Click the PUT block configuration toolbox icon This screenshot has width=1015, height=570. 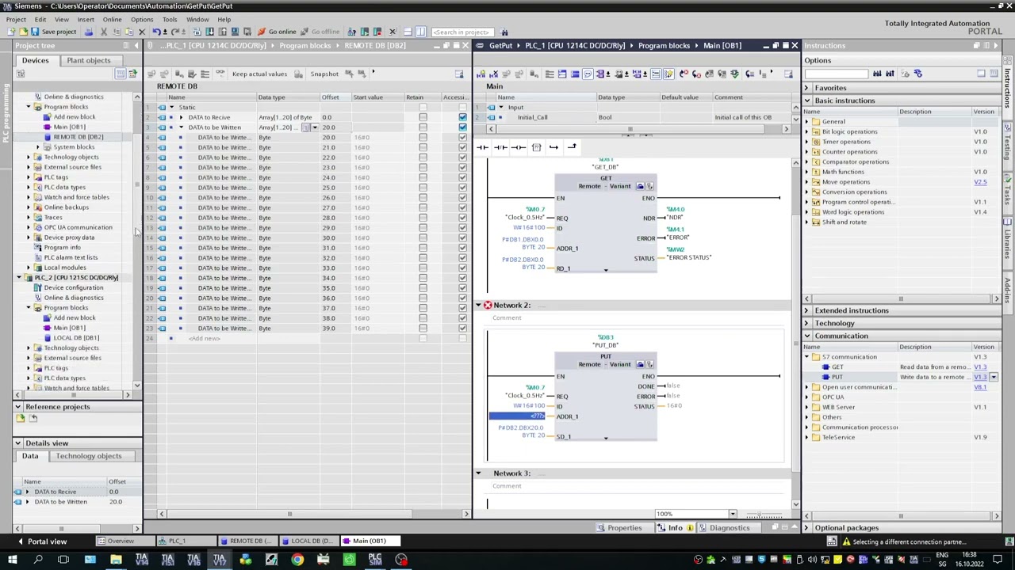click(640, 364)
